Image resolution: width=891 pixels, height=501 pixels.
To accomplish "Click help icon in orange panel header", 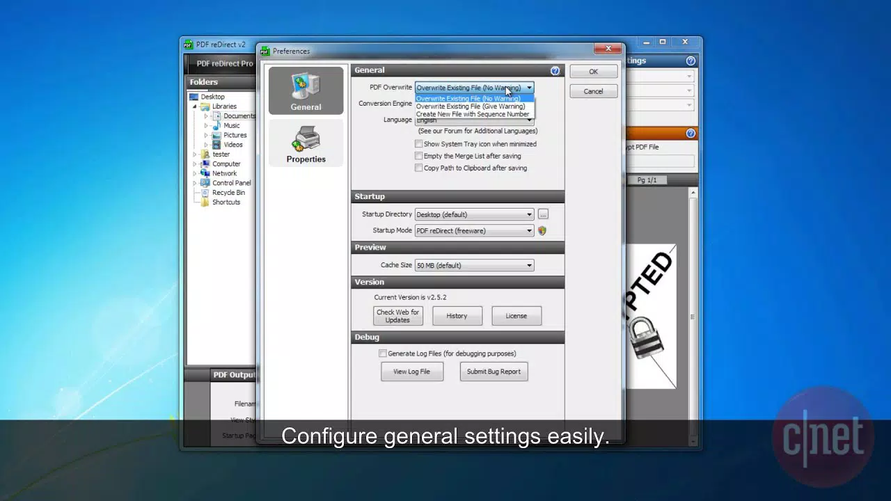I will pyautogui.click(x=691, y=134).
